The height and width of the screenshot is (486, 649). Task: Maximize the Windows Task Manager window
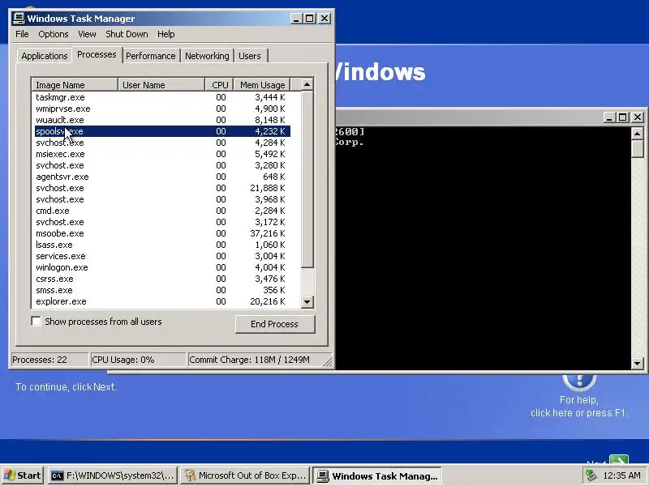click(x=310, y=19)
